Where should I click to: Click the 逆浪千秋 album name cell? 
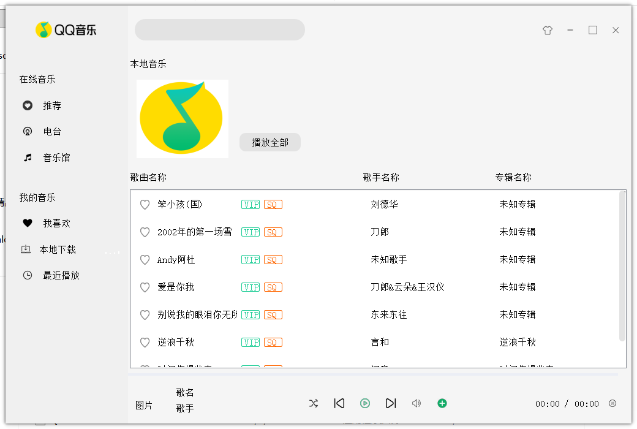click(517, 343)
